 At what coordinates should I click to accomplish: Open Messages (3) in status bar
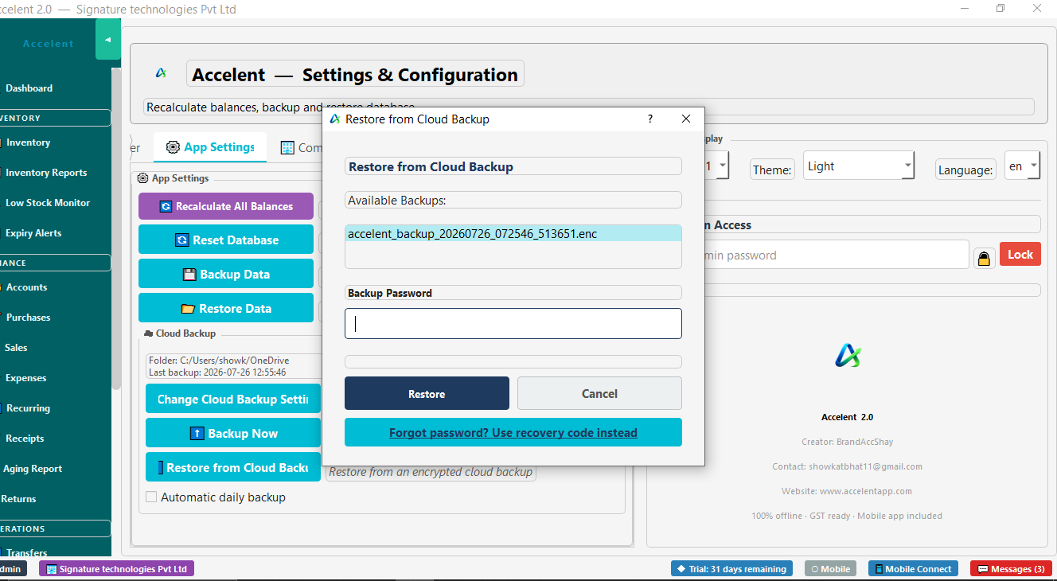pyautogui.click(x=1011, y=569)
